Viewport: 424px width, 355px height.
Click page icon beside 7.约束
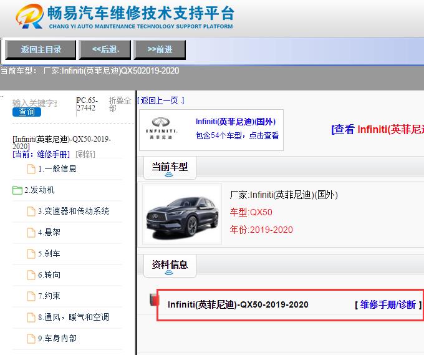click(x=31, y=296)
